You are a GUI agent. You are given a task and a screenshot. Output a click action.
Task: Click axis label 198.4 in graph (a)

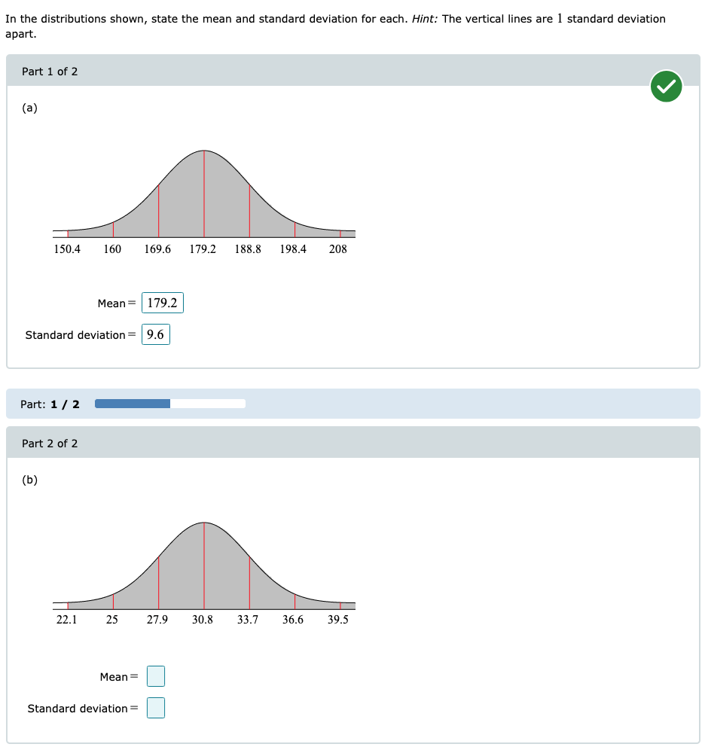click(293, 249)
